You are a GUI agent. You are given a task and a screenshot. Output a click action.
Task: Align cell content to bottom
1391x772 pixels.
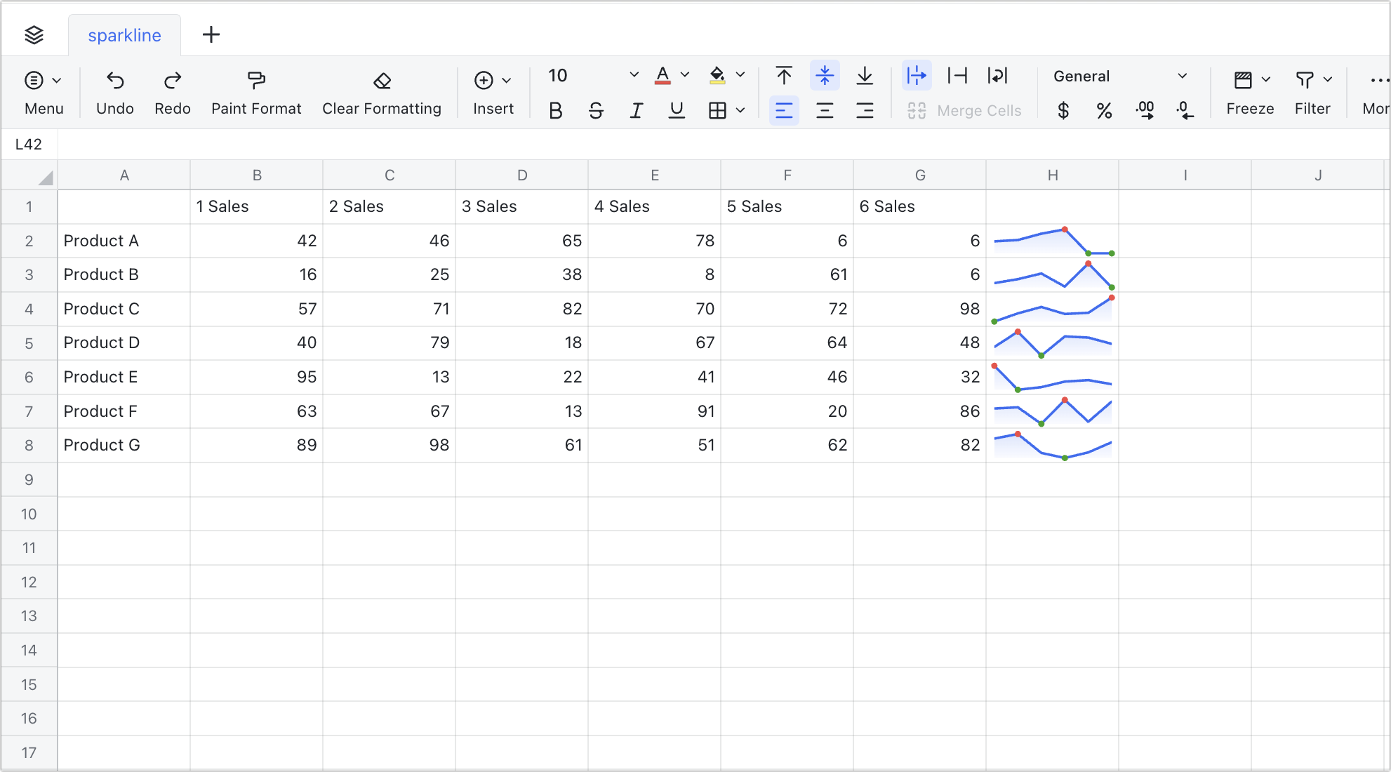865,75
